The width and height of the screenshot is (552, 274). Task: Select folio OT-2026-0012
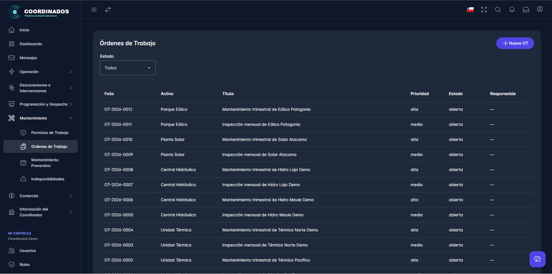[x=118, y=109]
